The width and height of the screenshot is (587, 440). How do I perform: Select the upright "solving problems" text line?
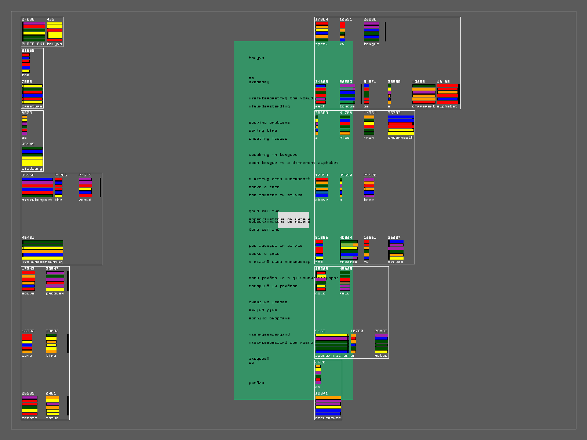point(269,122)
